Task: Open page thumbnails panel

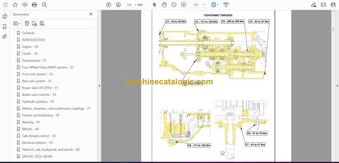Action: point(5,16)
